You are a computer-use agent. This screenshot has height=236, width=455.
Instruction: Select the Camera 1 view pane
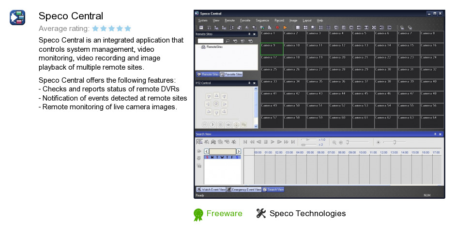click(x=272, y=37)
